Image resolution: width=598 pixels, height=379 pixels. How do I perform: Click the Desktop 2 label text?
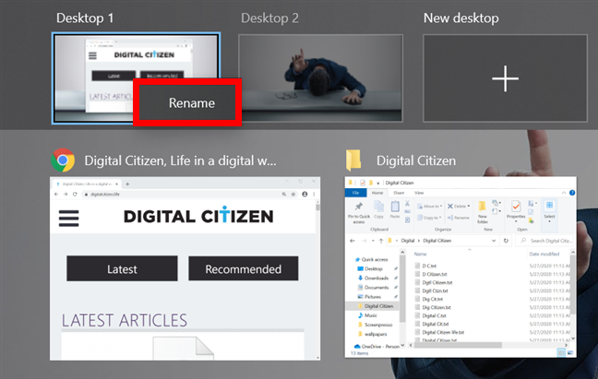tap(269, 18)
